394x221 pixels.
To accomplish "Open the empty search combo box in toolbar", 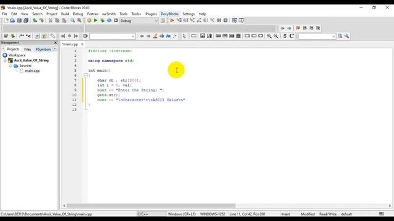I will click(113, 36).
